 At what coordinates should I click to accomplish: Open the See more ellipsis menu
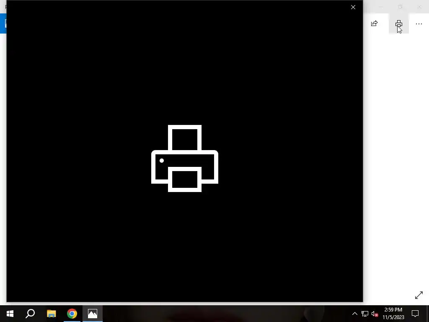coord(419,24)
